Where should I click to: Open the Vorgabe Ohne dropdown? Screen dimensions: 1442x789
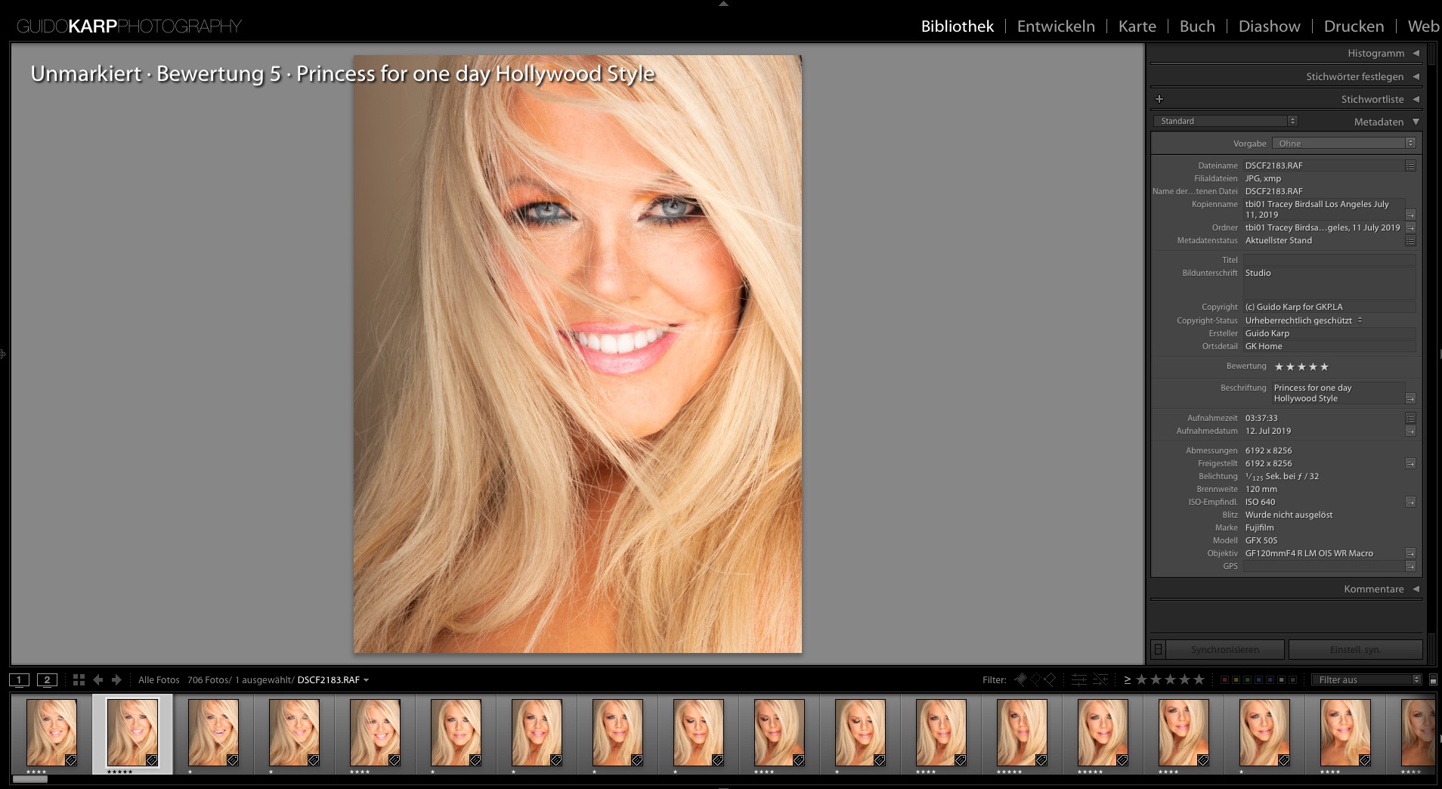tap(1344, 143)
